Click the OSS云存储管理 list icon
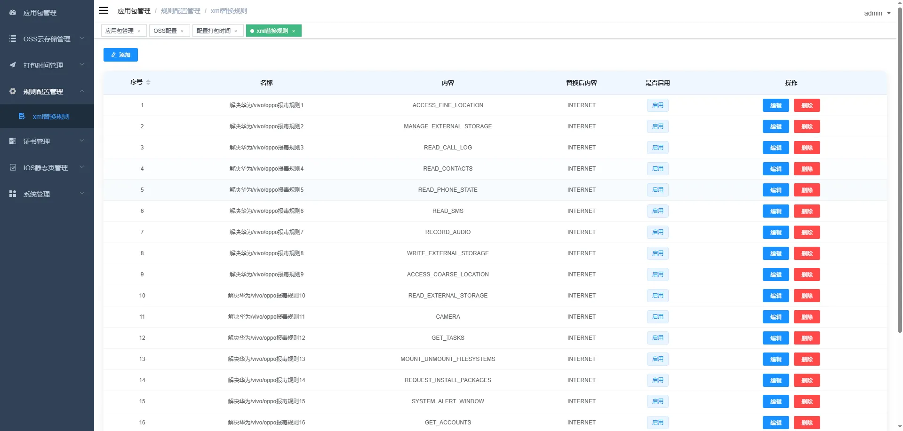Screen dimensions: 903x431 click(12, 39)
